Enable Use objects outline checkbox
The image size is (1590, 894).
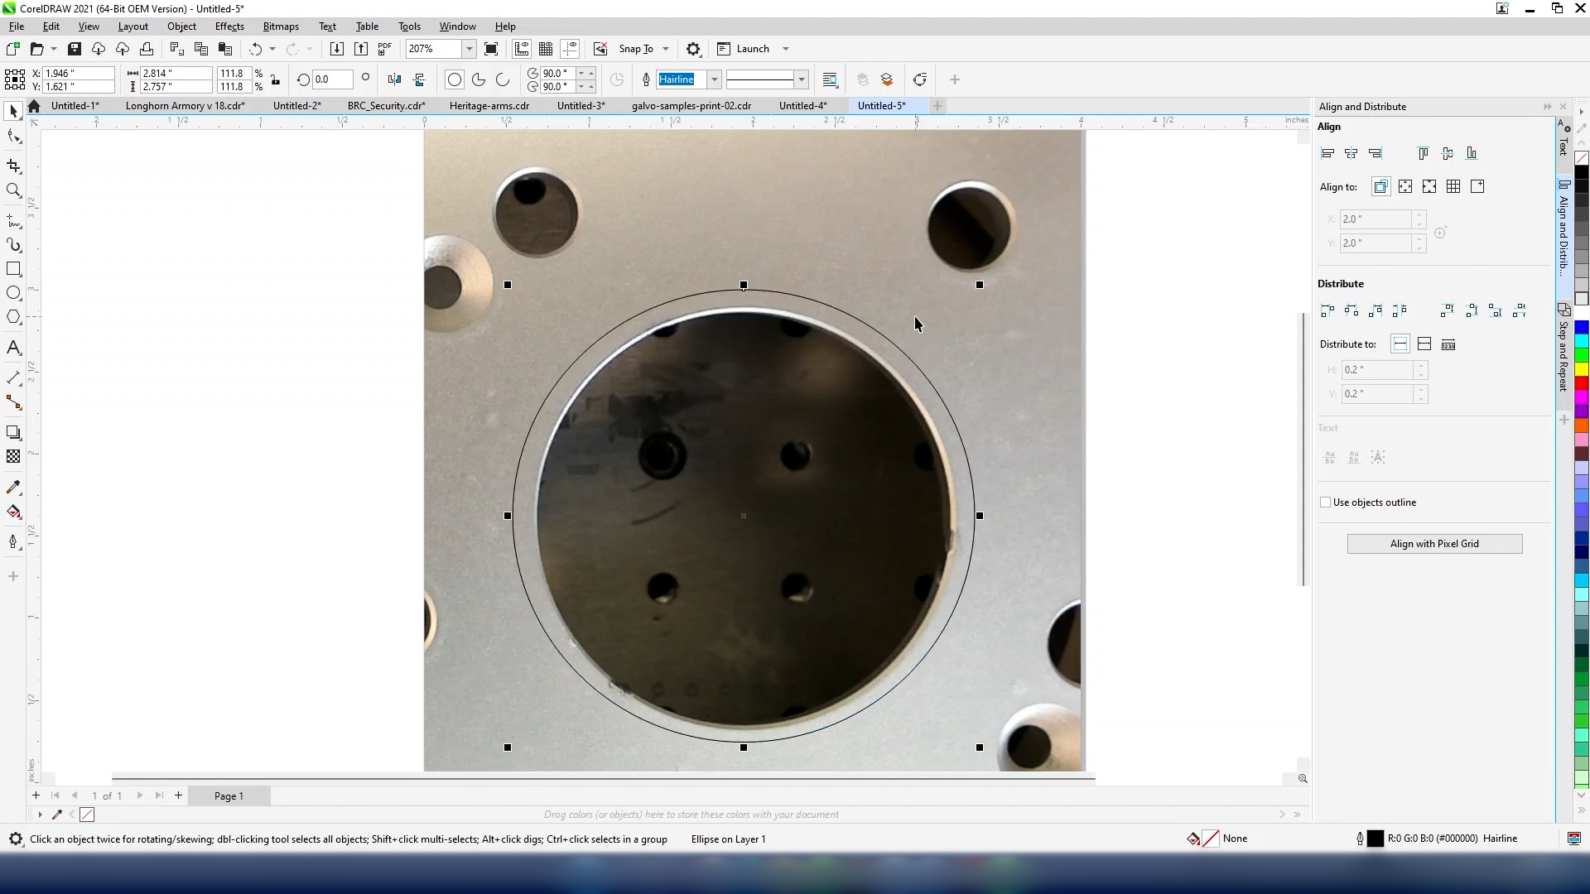(x=1325, y=502)
